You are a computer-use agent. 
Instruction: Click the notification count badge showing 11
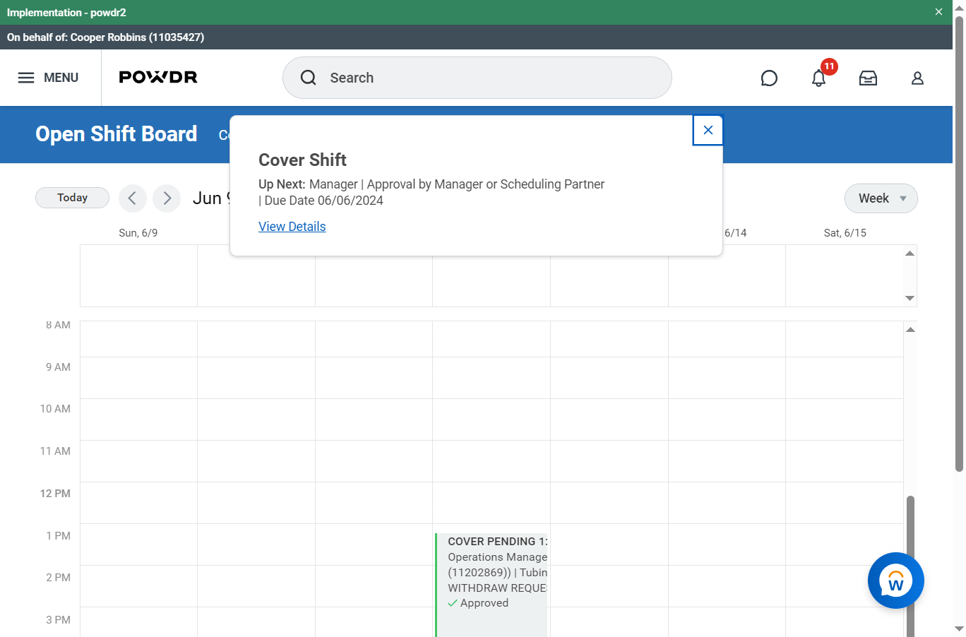click(829, 66)
